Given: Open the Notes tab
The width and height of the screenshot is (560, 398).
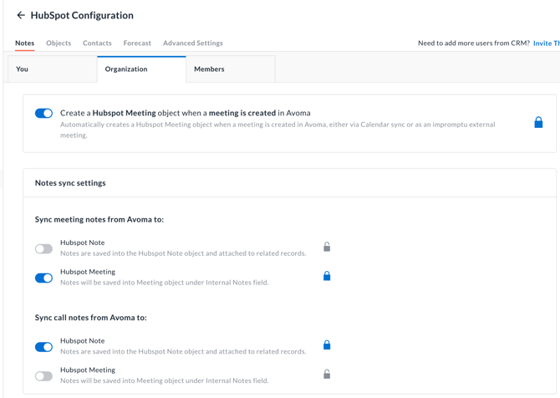Looking at the screenshot, I should (x=24, y=43).
